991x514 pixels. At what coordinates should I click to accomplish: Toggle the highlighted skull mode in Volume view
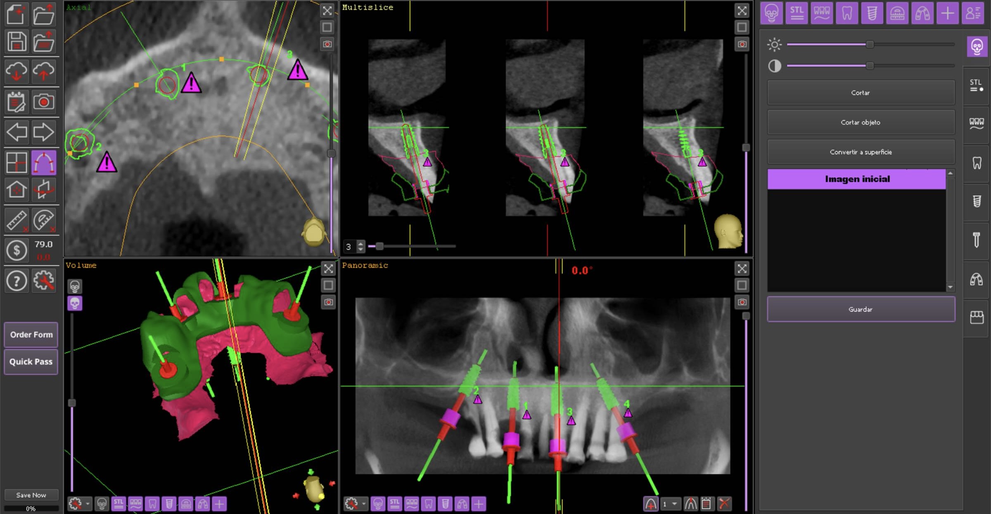(75, 303)
